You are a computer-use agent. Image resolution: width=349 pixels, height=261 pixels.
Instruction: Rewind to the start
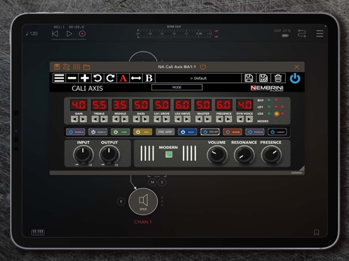pyautogui.click(x=55, y=34)
